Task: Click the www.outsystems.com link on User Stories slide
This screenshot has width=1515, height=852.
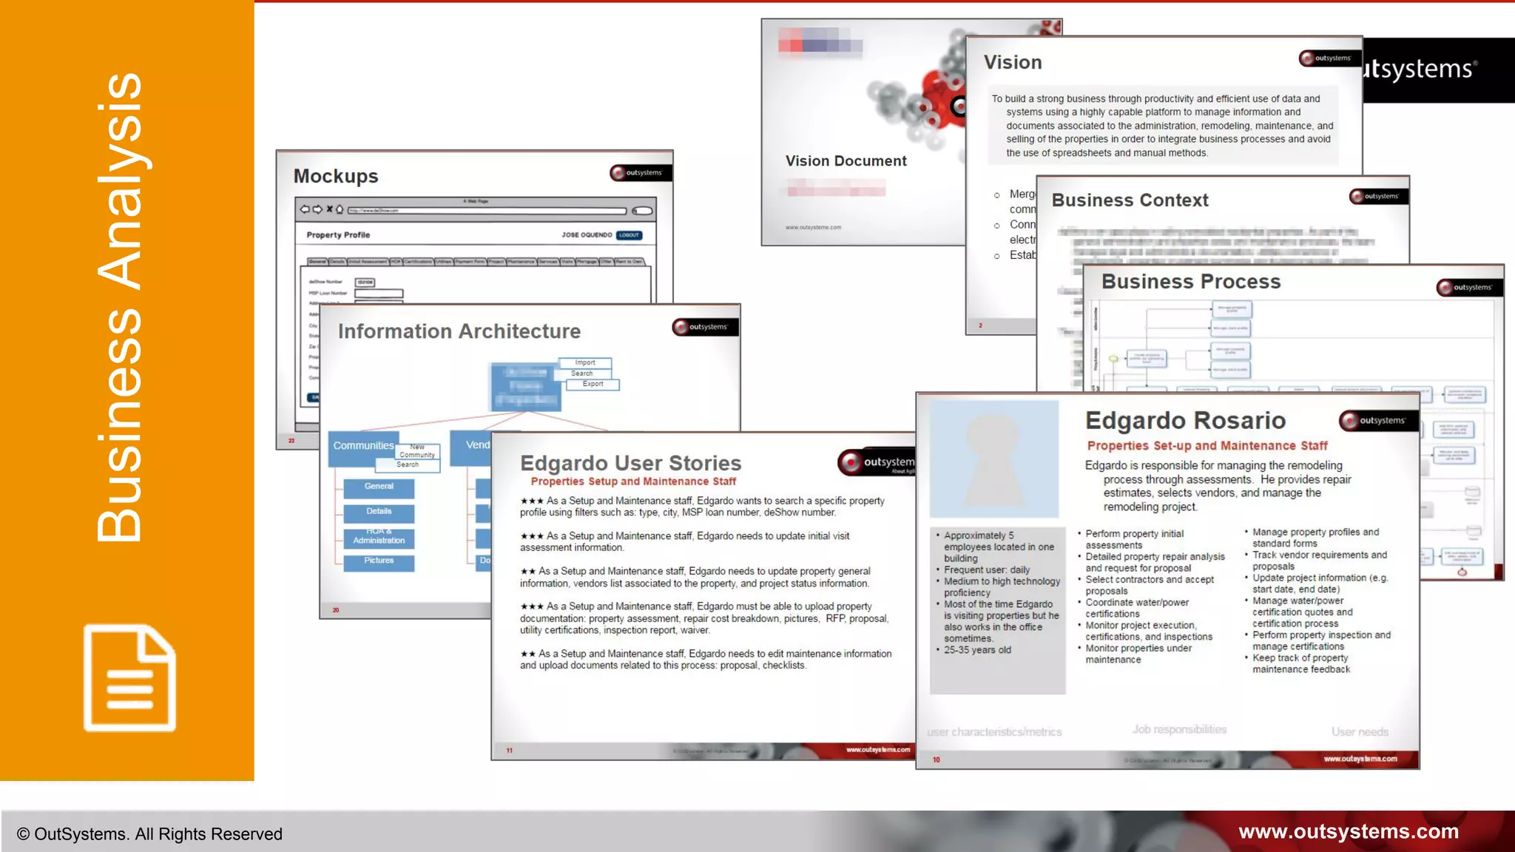Action: [878, 750]
